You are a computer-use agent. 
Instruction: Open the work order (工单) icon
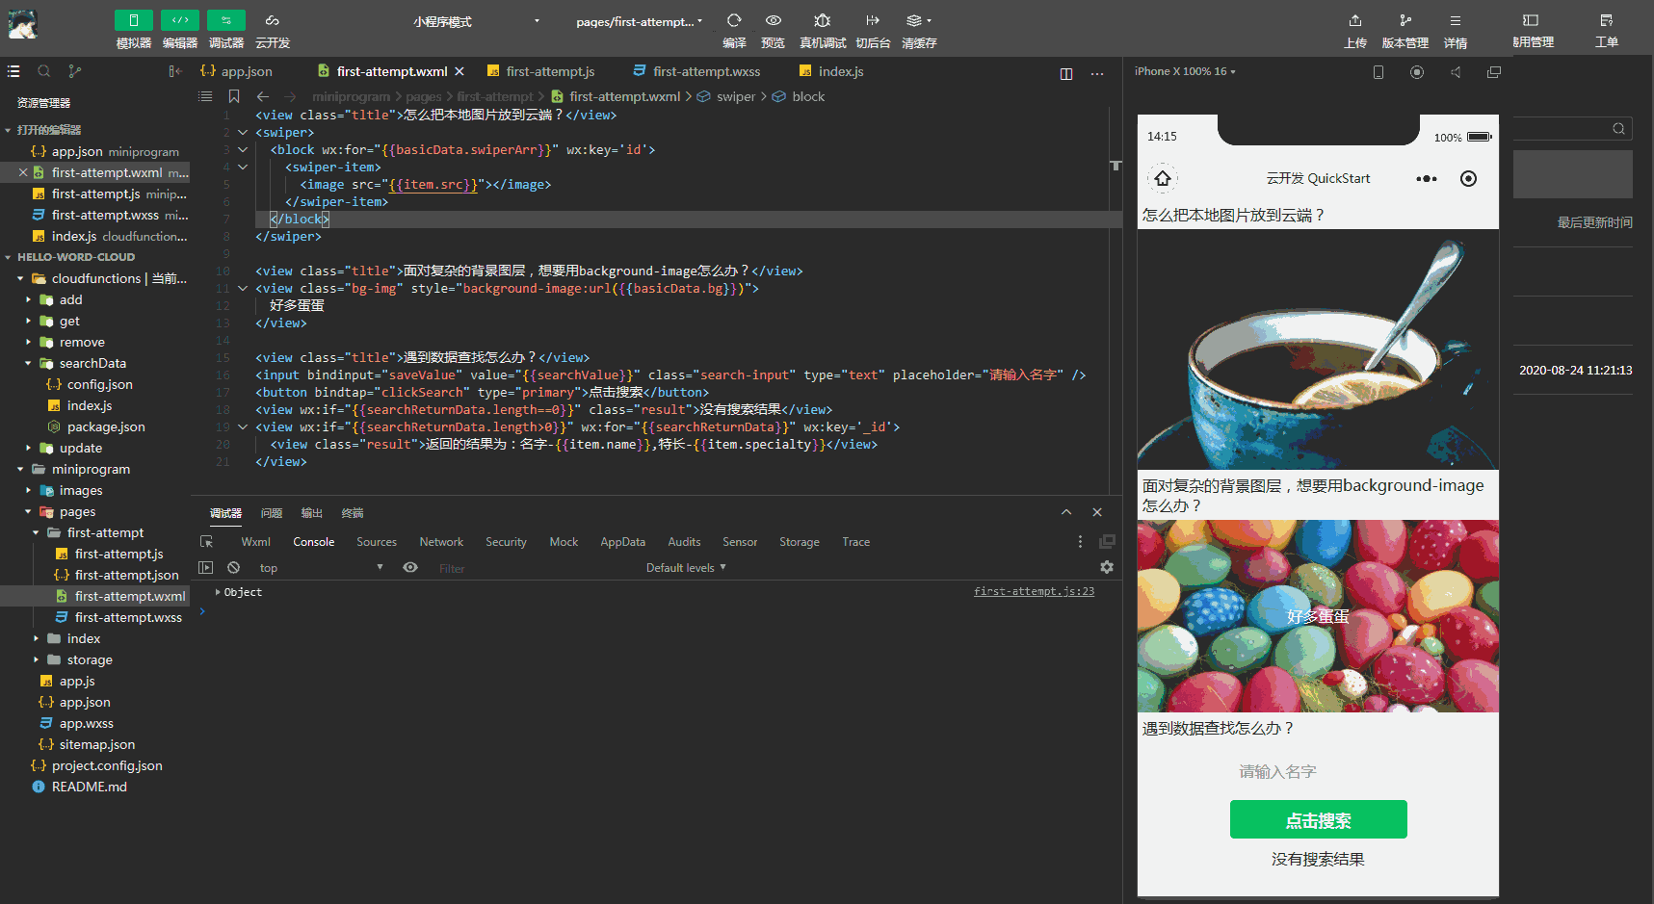pos(1606,20)
